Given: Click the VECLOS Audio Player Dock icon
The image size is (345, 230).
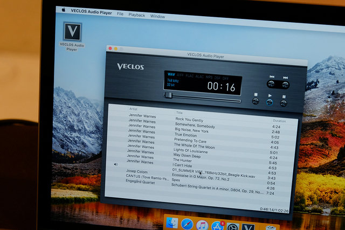Looking at the screenshot, I should pyautogui.click(x=248, y=227).
